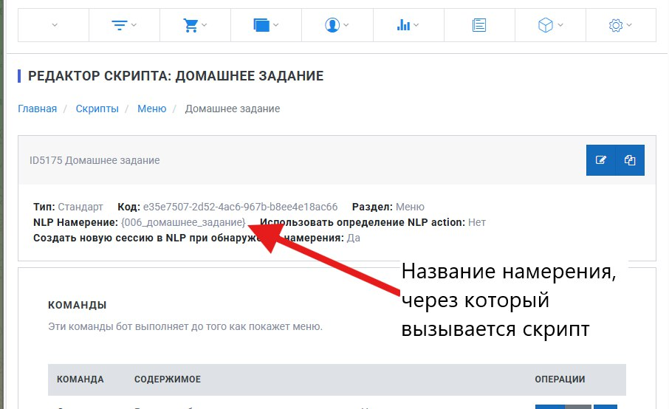Expand the chevron beside the user icon
The width and height of the screenshot is (669, 409).
tap(346, 25)
